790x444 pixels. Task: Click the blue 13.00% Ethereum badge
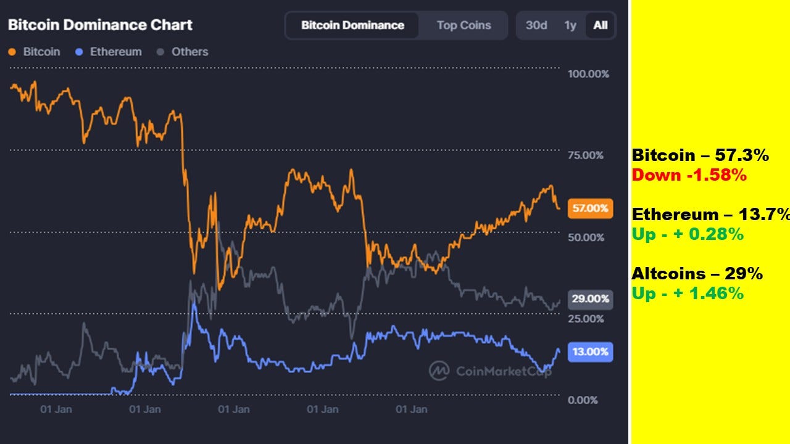point(589,351)
